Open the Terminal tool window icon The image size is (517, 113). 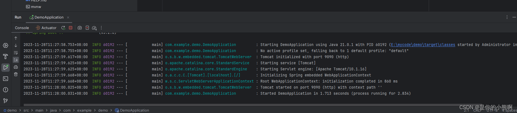pyautogui.click(x=6, y=79)
